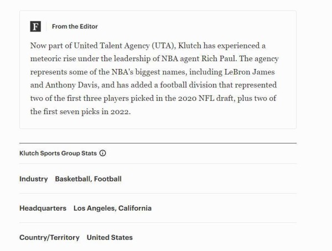The height and width of the screenshot is (251, 332).
Task: Click the word Klutch in the first sentence
Action: pyautogui.click(x=190, y=46)
